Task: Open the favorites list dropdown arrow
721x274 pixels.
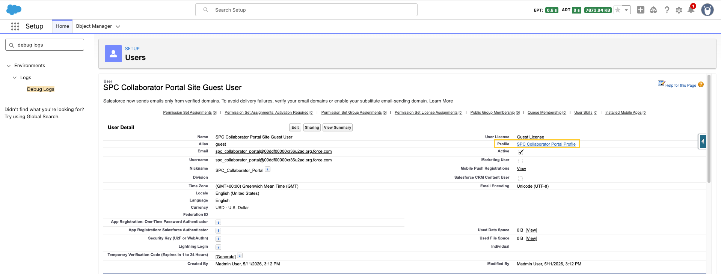Action: [x=626, y=10]
